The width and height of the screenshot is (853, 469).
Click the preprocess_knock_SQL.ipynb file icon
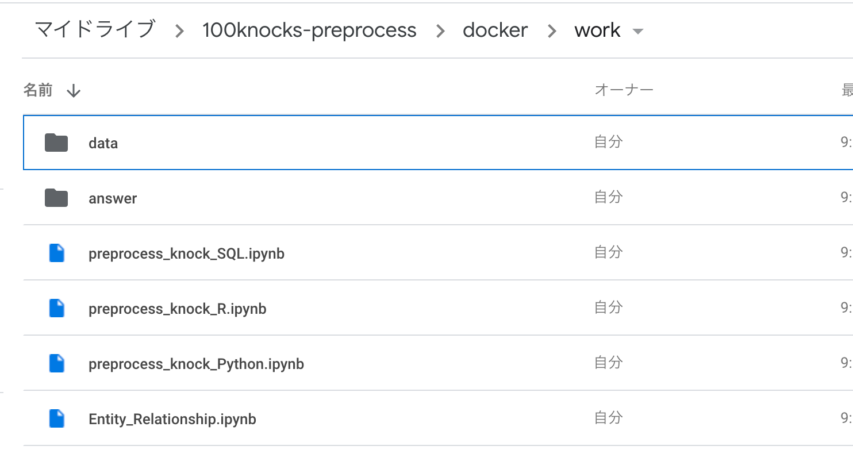(x=57, y=253)
